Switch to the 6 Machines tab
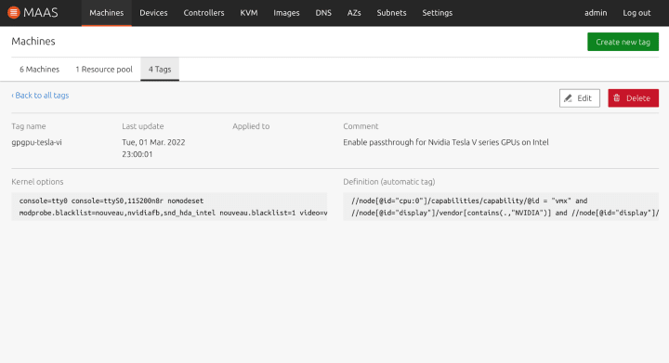 [39, 69]
